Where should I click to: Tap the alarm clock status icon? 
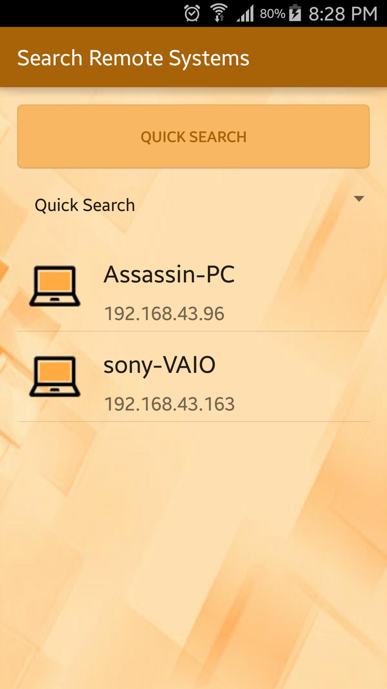(192, 14)
